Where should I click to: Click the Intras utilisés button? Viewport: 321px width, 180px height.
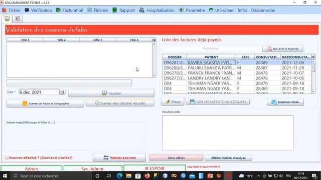click(x=176, y=158)
